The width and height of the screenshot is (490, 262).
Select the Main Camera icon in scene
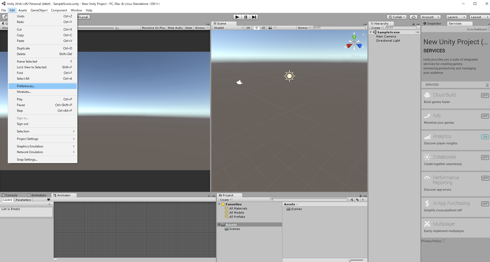tap(239, 82)
